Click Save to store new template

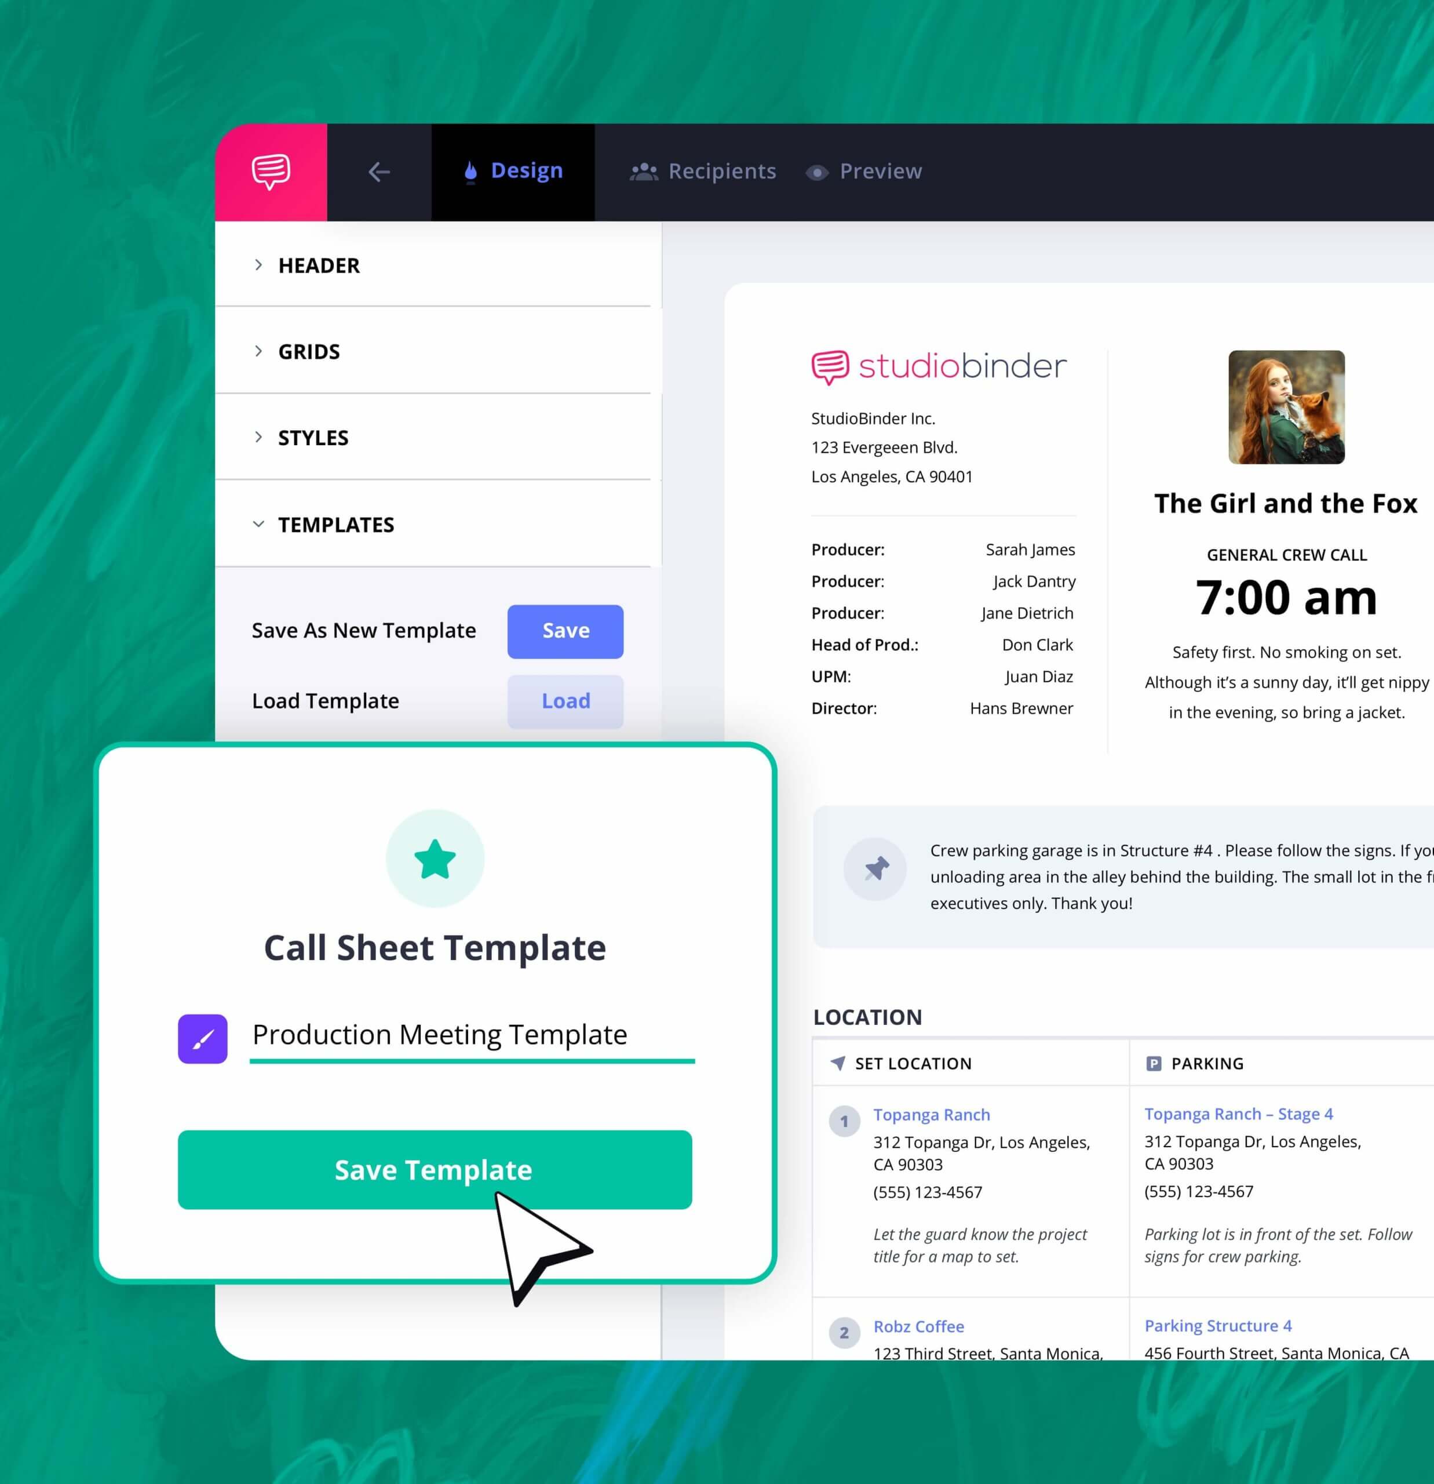tap(565, 630)
